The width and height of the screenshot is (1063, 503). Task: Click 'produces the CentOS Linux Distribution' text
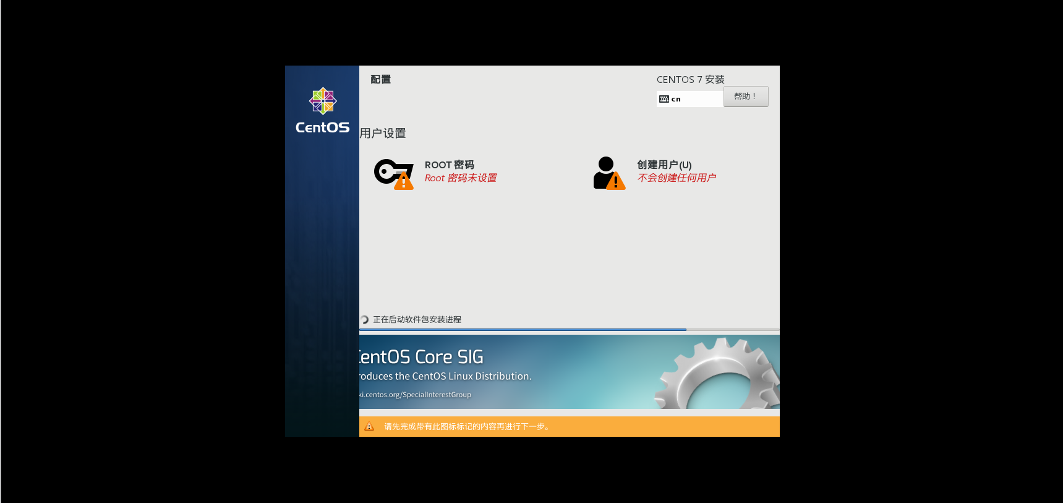pos(445,376)
